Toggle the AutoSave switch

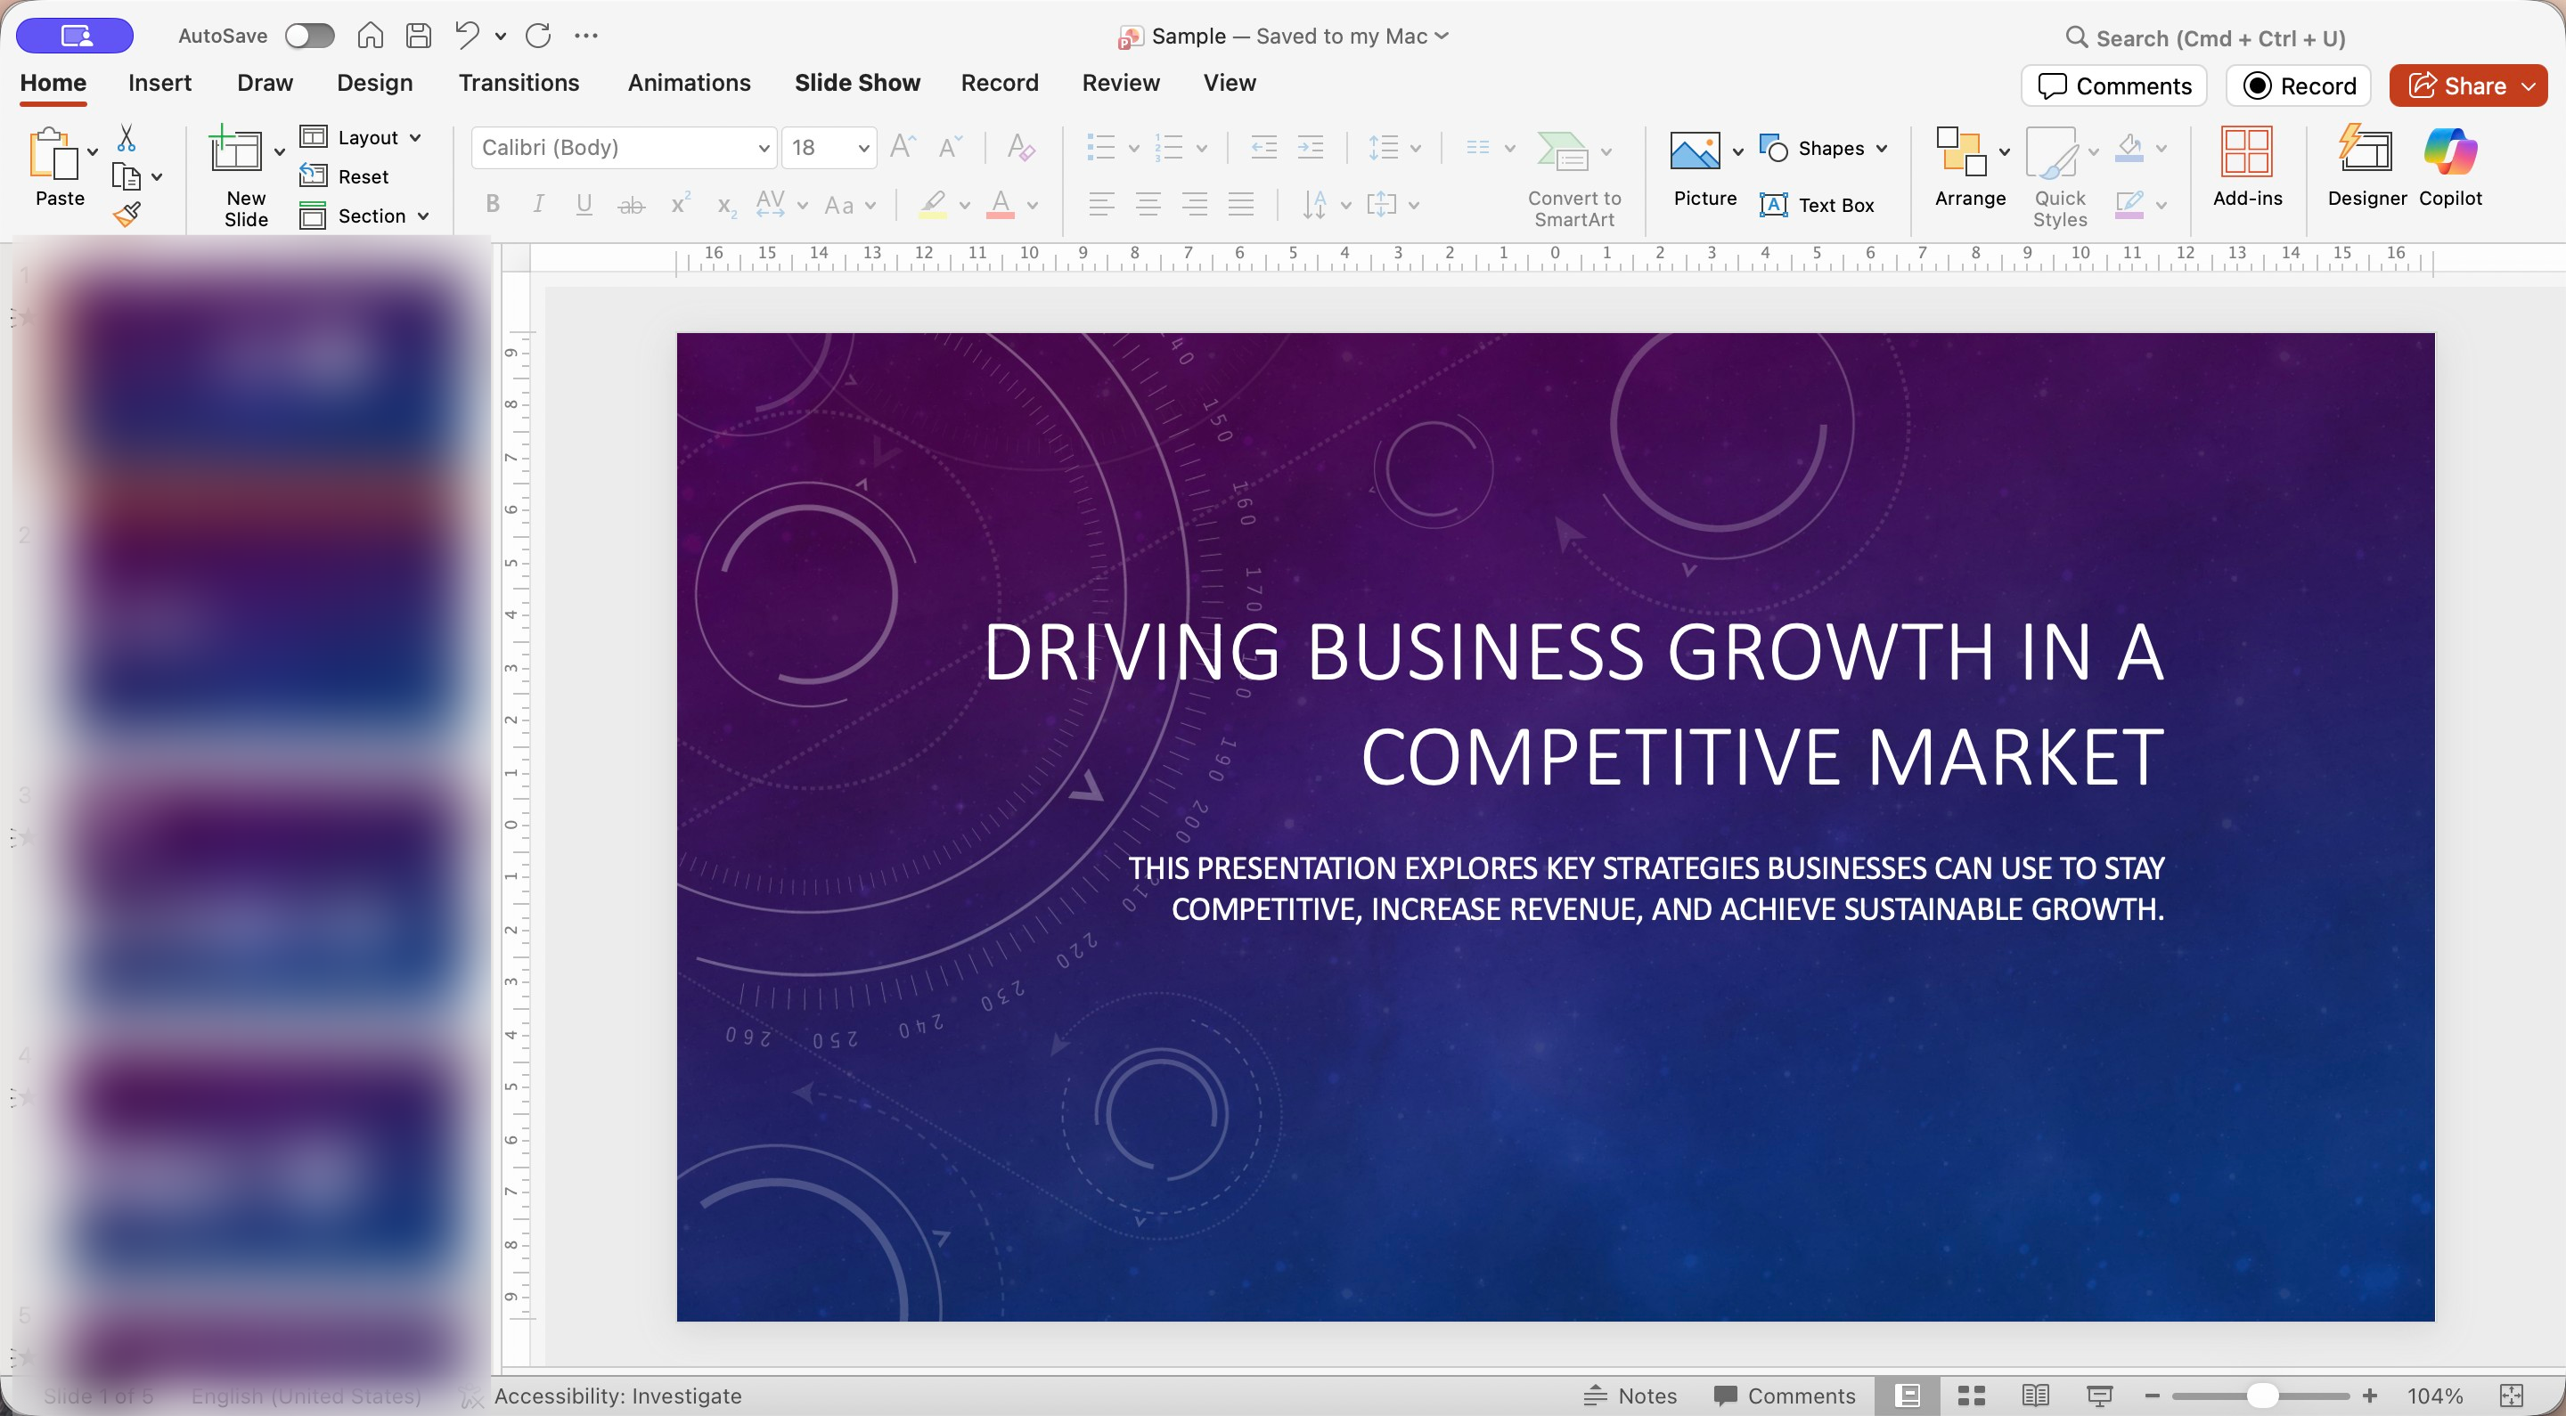[x=309, y=36]
